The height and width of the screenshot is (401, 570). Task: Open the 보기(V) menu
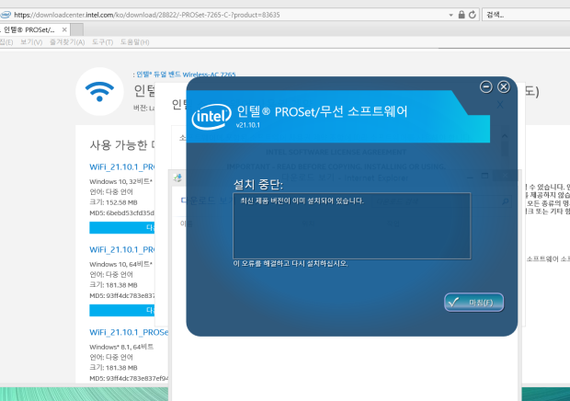click(31, 42)
